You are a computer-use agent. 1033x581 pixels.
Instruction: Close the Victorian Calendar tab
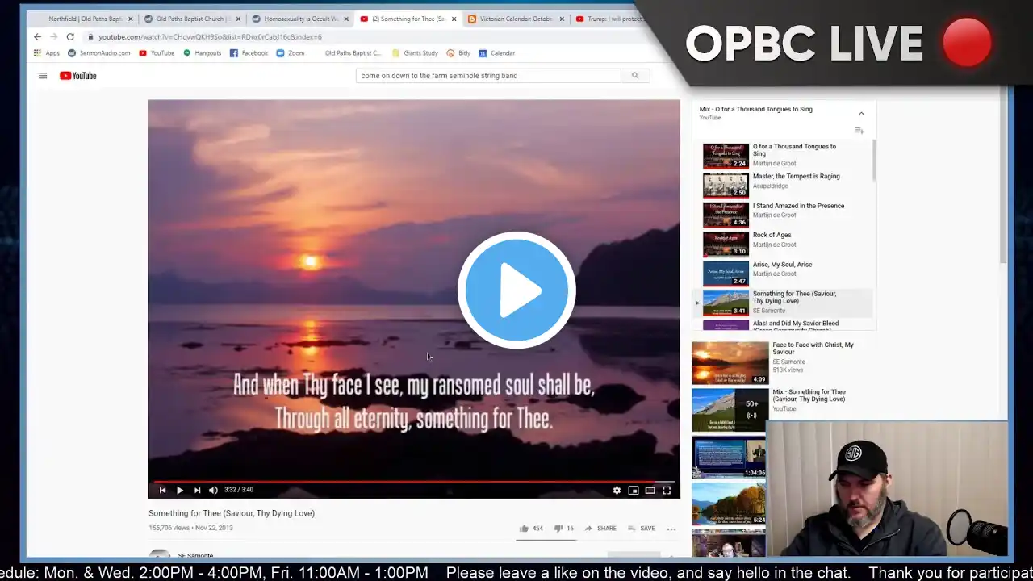click(x=562, y=19)
